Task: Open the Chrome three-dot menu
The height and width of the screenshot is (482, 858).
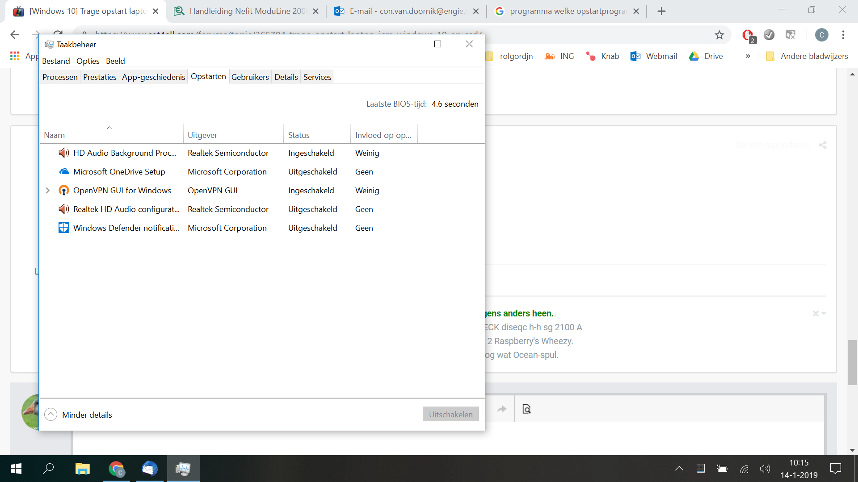Action: [843, 35]
